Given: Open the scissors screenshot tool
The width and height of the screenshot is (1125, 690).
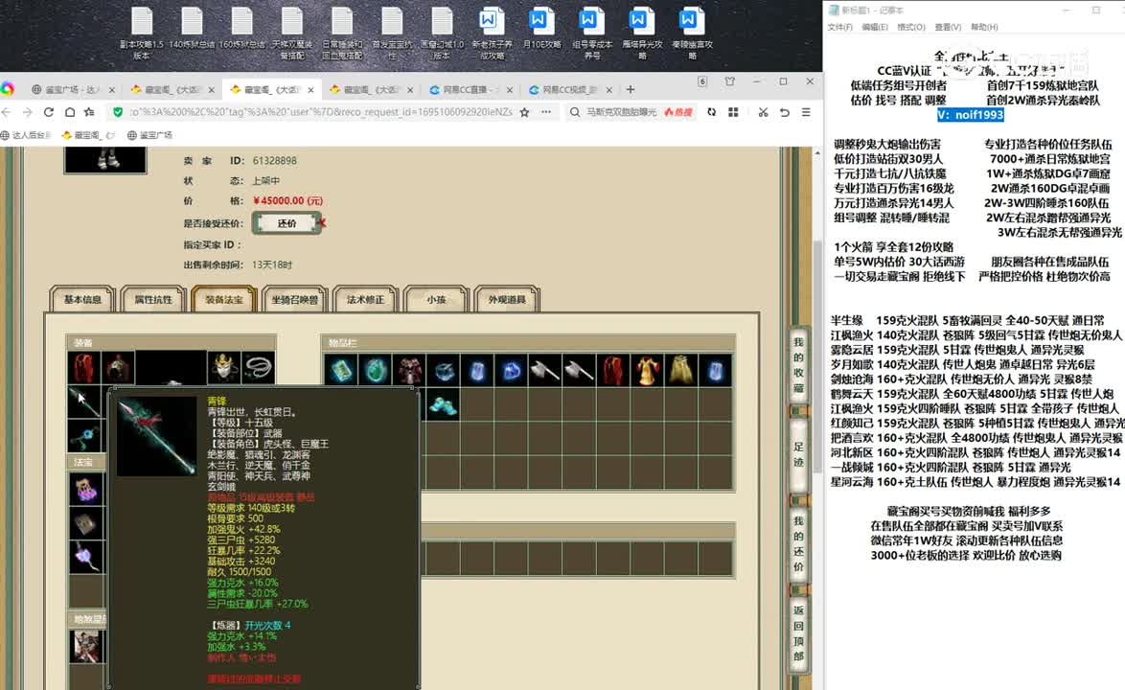Looking at the screenshot, I should tap(763, 112).
